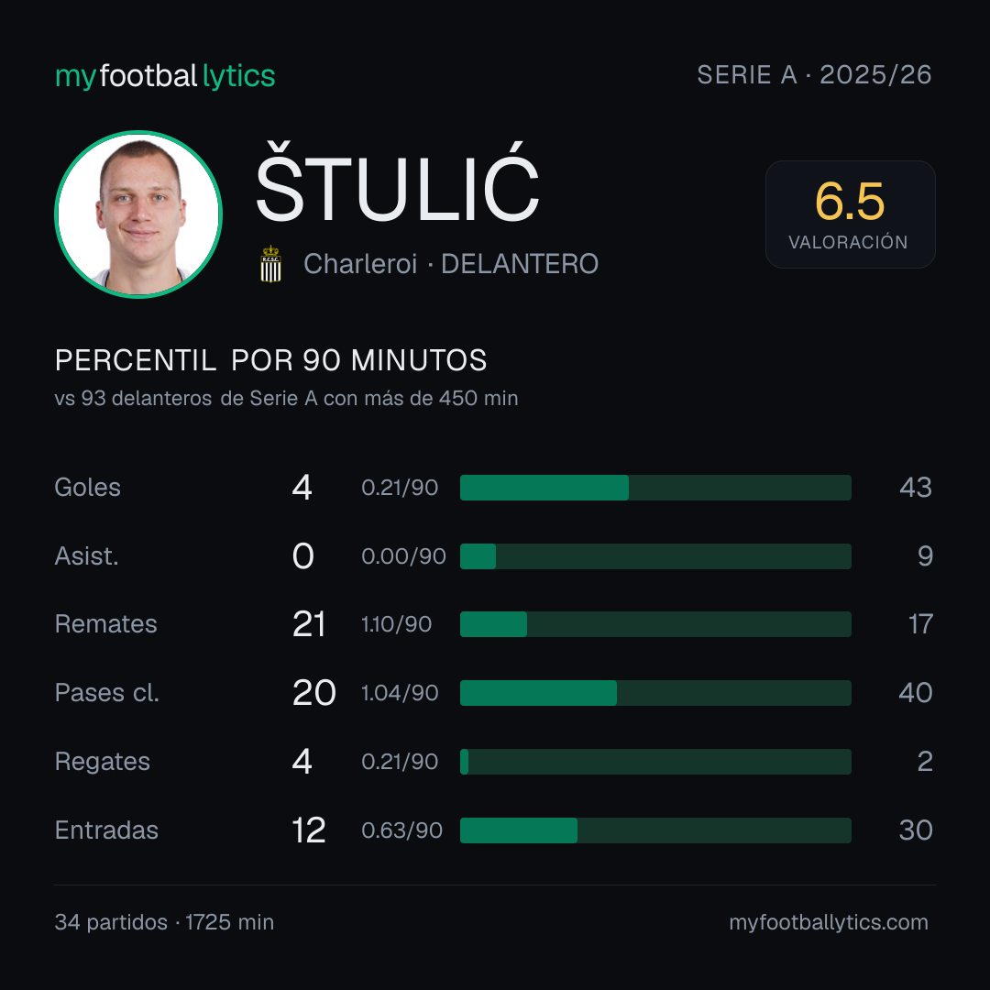
Task: Click the Pases cl. 1.04/90 rate
Action: coord(400,693)
